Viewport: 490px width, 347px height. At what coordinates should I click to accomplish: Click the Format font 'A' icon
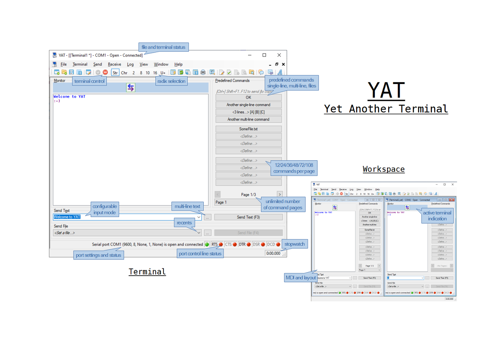[x=280, y=72]
